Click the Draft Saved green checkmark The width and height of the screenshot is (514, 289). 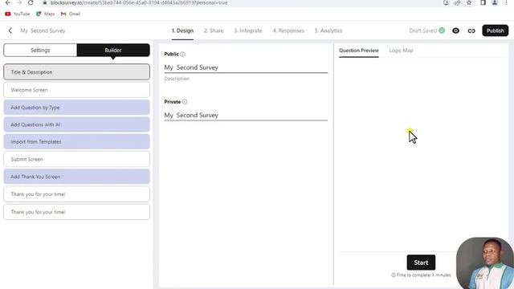[442, 31]
